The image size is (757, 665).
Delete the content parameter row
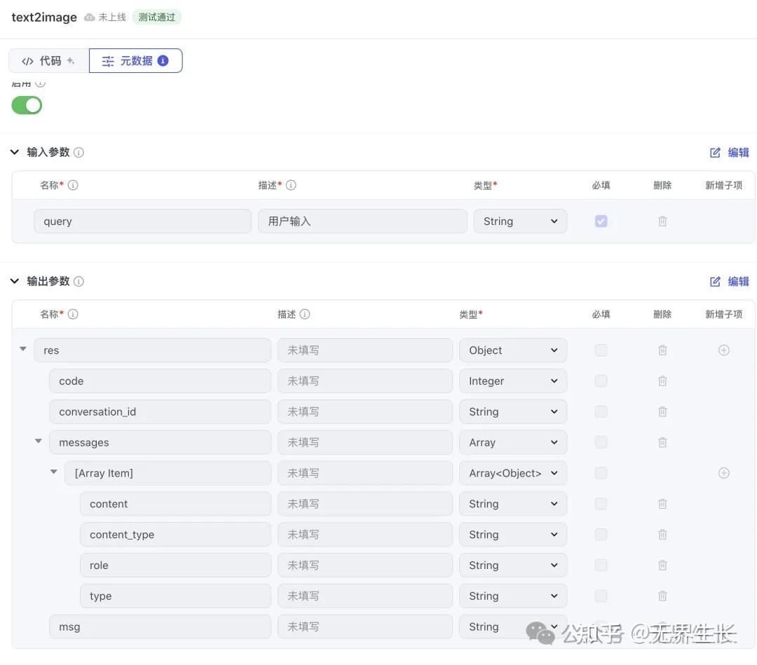point(662,504)
